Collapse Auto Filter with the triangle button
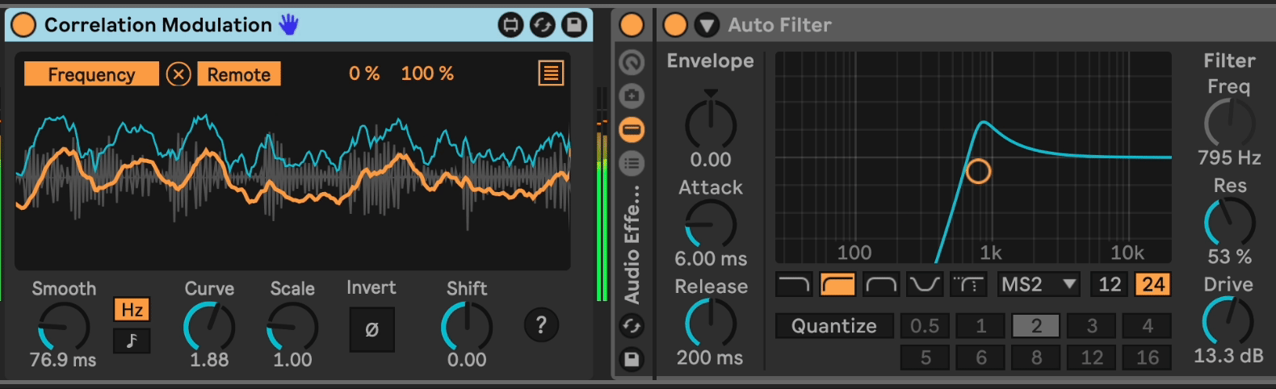Viewport: 1276px width, 389px height. [x=707, y=25]
